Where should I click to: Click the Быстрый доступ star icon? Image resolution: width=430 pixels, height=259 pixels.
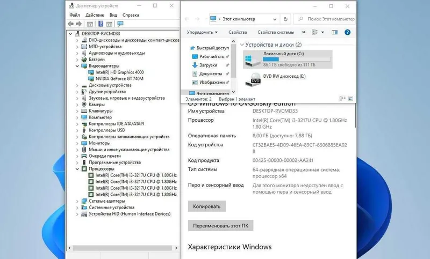(192, 48)
